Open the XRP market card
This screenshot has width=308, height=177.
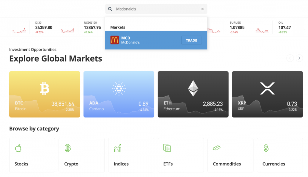tap(267, 94)
